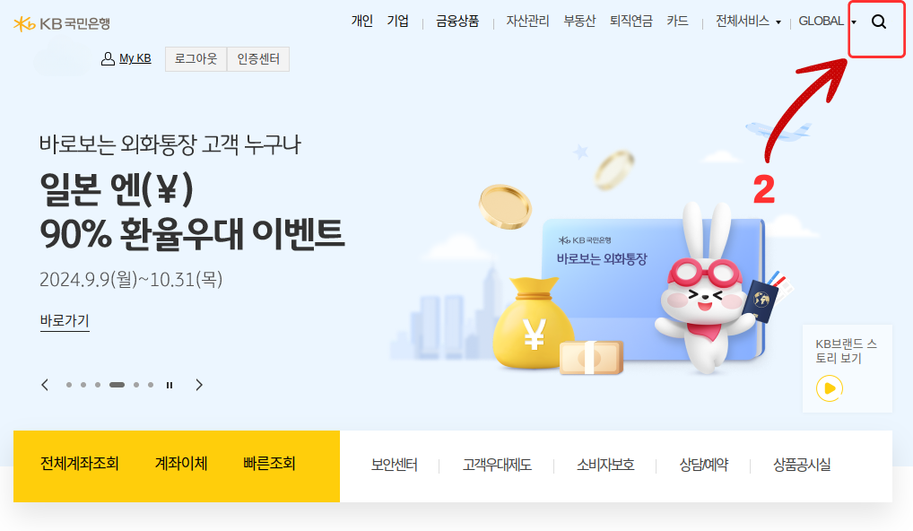Click the My KB user icon
This screenshot has width=913, height=531.
pos(108,59)
